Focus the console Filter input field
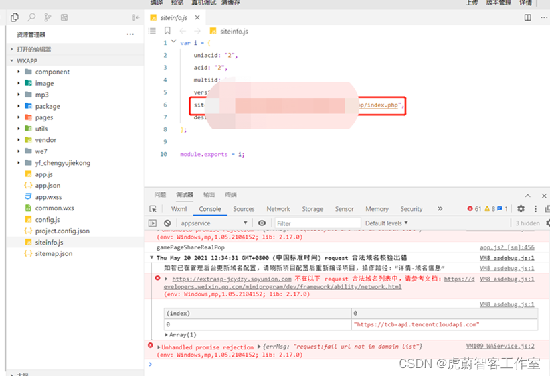This screenshot has height=376, width=550. click(318, 223)
